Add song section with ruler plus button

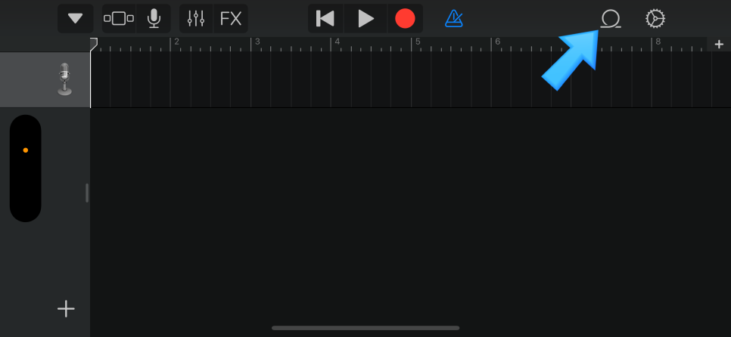[719, 45]
